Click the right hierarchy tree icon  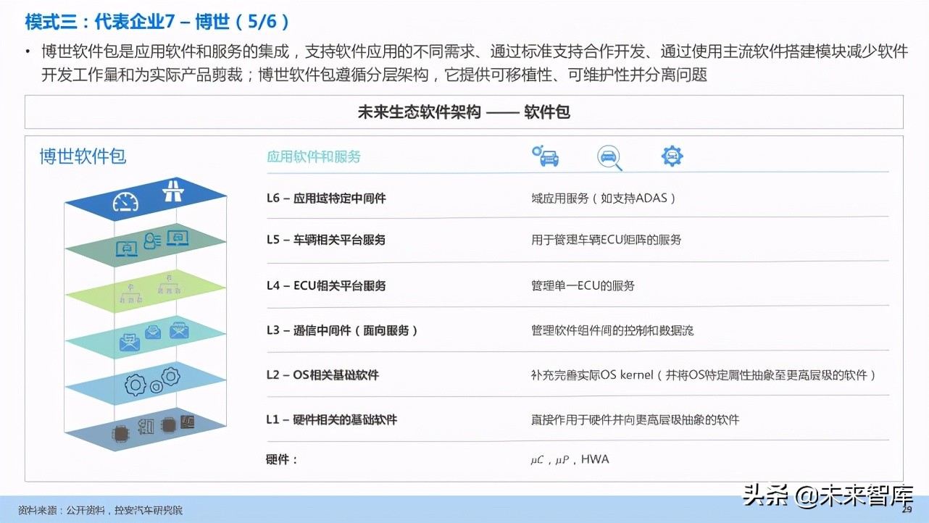(x=171, y=283)
